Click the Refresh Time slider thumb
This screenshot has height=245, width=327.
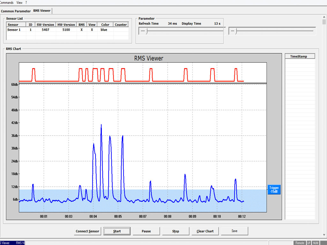147,31
